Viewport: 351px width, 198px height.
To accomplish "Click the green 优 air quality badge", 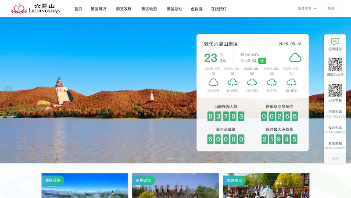I will [x=262, y=61].
